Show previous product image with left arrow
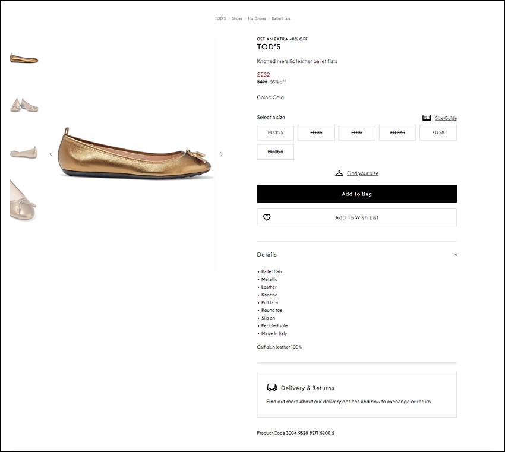 [51, 154]
